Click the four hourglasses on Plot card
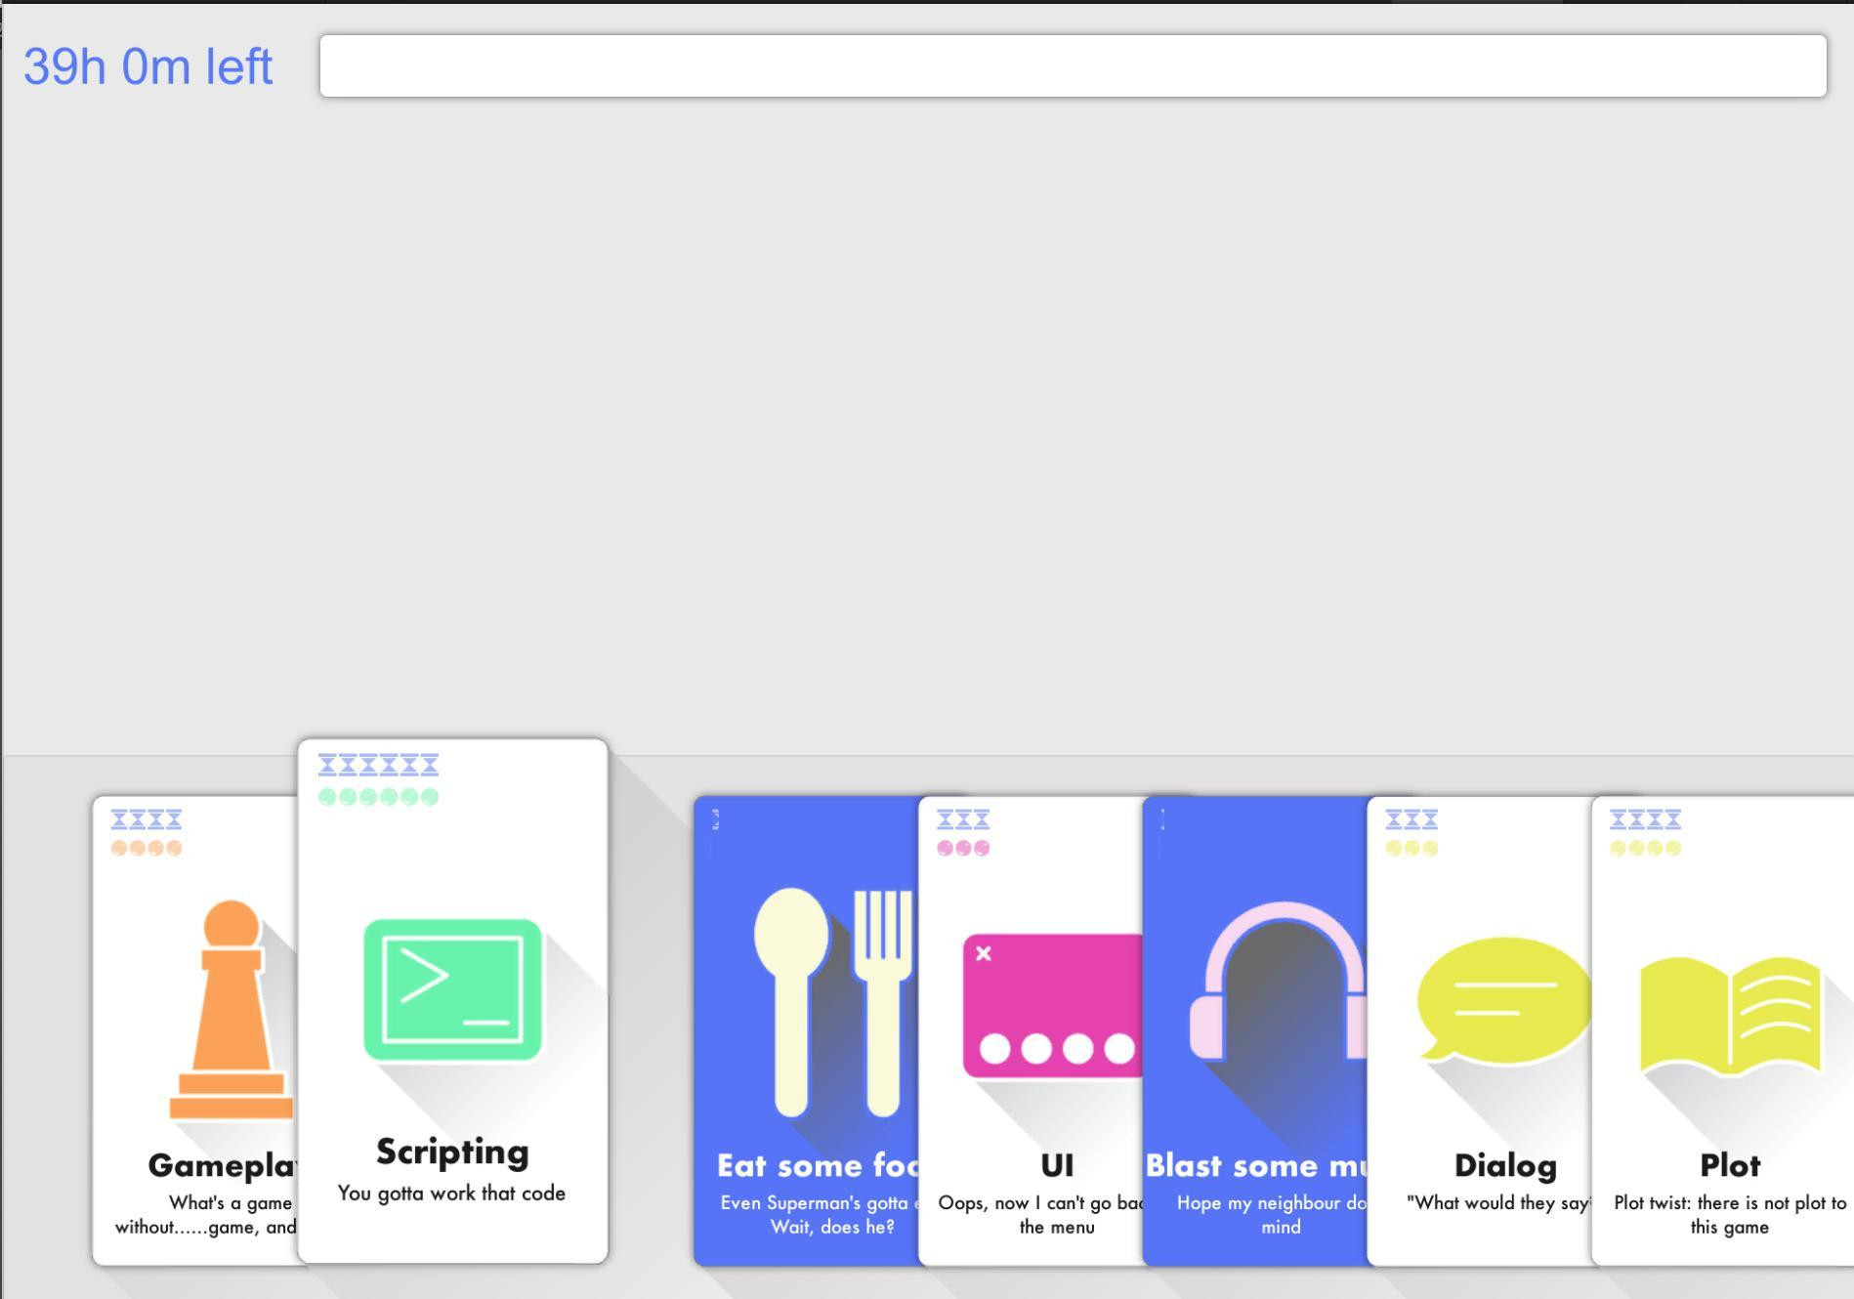 [x=1645, y=818]
